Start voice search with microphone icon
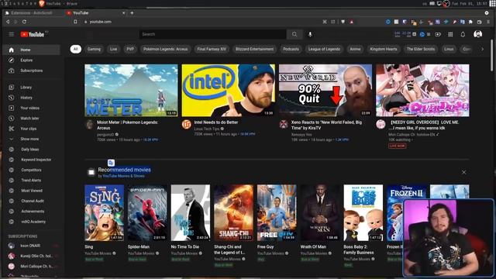The width and height of the screenshot is (496, 279). point(310,34)
